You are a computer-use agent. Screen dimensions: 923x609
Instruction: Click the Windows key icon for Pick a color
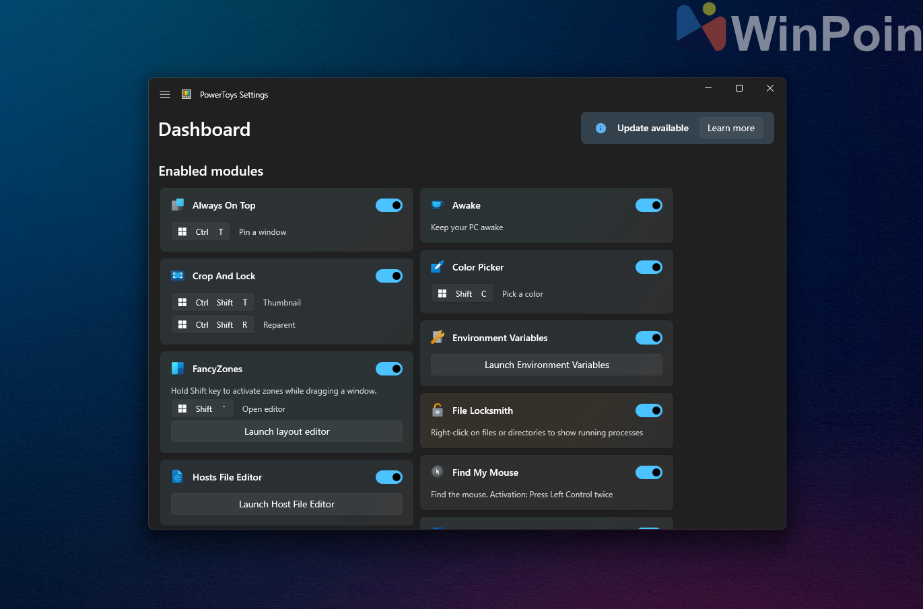coord(442,293)
